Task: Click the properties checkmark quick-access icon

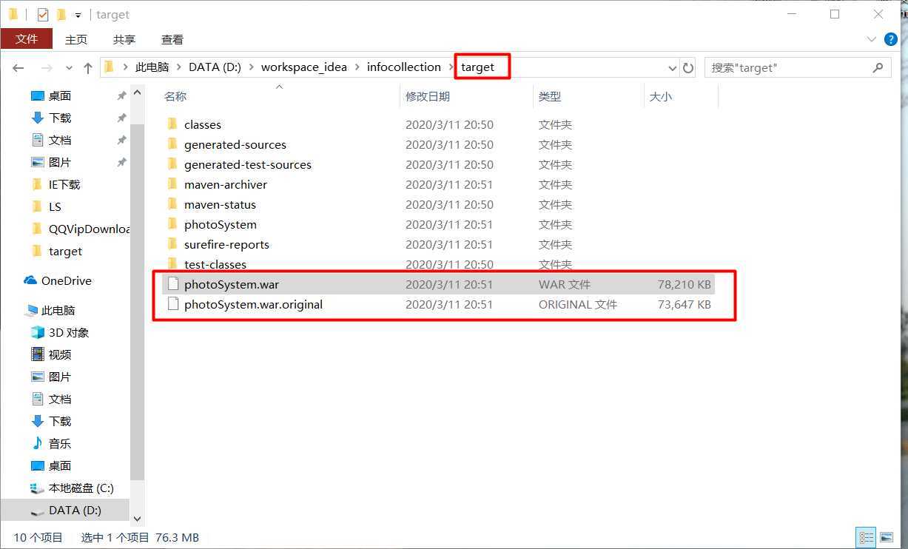Action: click(43, 14)
